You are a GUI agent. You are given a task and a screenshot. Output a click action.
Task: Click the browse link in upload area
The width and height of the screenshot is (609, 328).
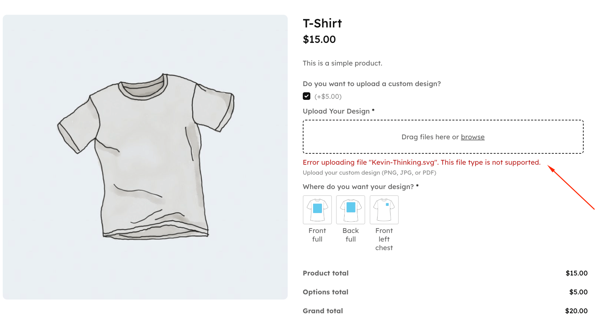[473, 137]
